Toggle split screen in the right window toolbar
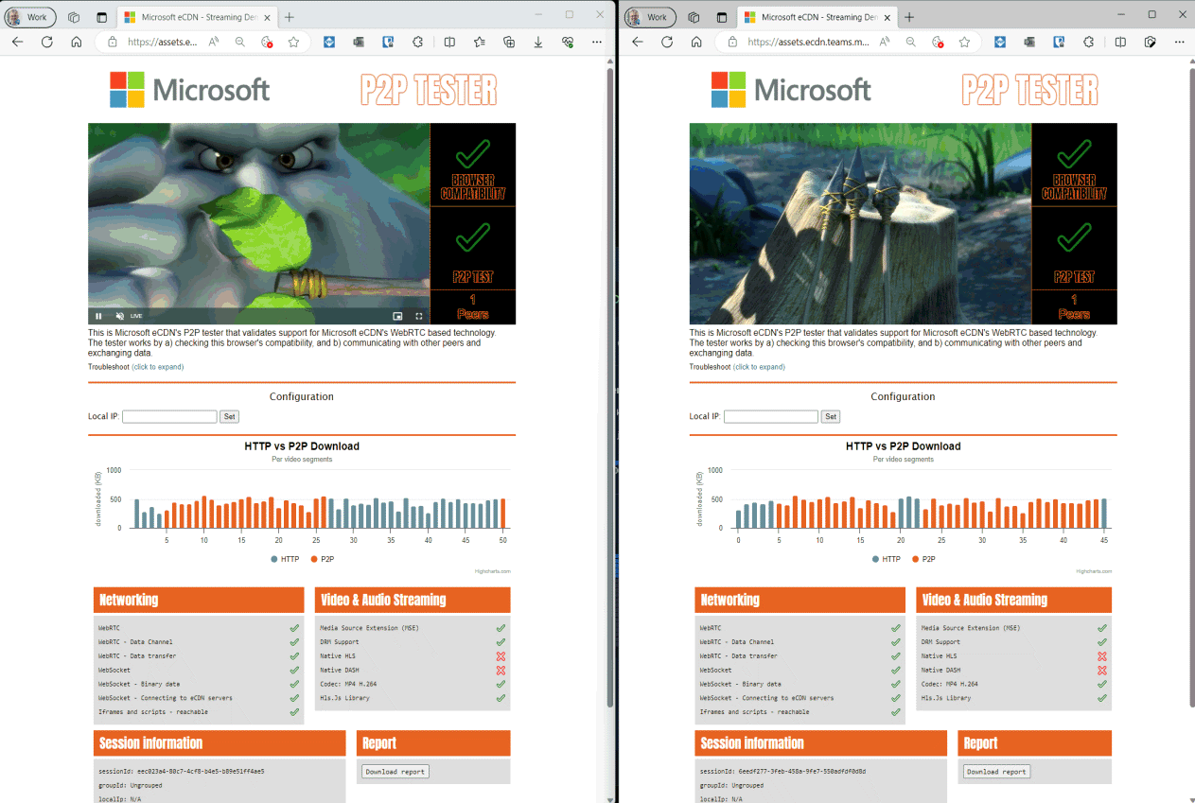 coord(1120,42)
